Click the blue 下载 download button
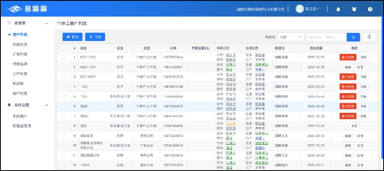Screen dimensions: 384x171 click(95, 37)
